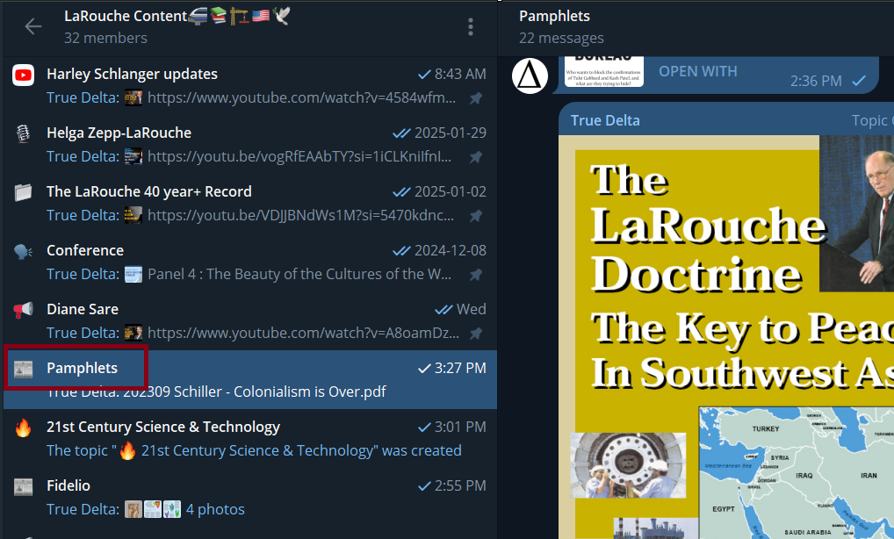This screenshot has width=894, height=539.
Task: Go back using the left arrow icon
Action: pyautogui.click(x=33, y=26)
